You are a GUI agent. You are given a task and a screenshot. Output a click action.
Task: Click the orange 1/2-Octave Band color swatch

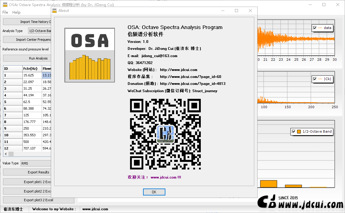299,131
